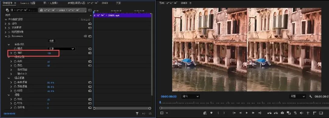Open the playback resolution dropdown
The height and width of the screenshot is (118, 329).
298,96
